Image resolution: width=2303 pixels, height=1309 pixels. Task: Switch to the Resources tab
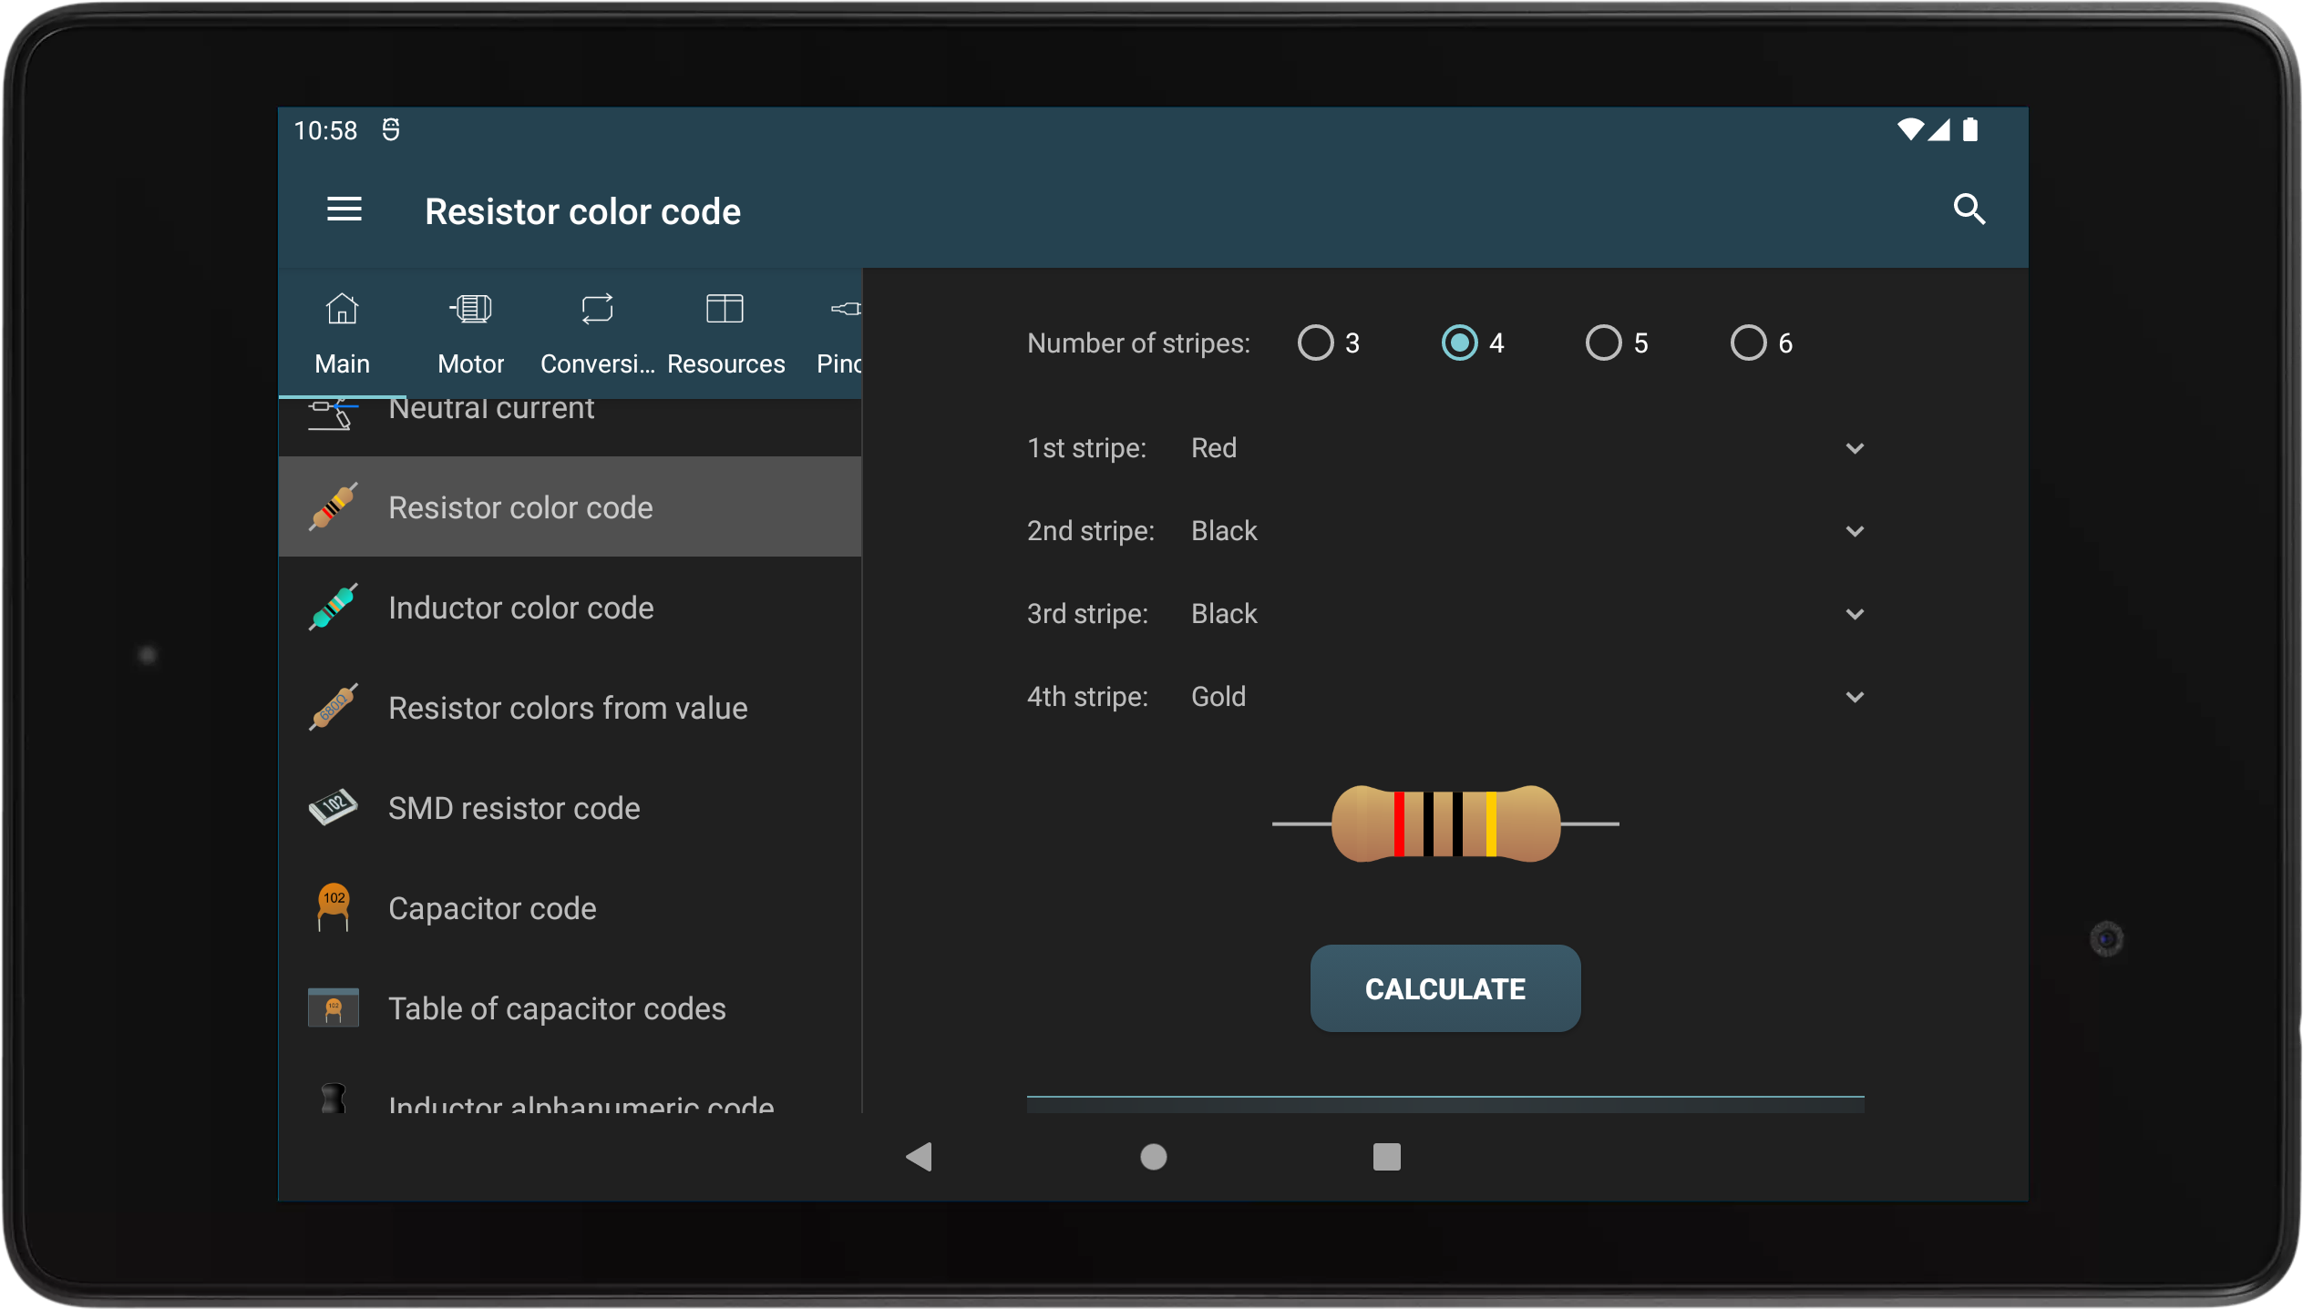point(725,334)
